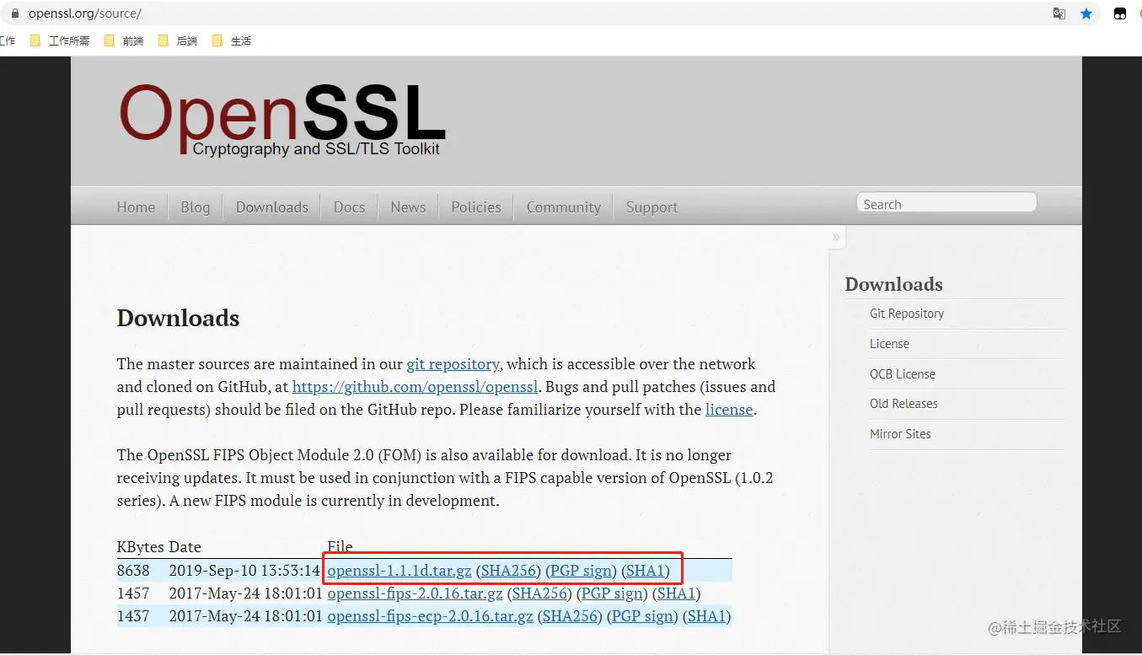Open SHA1 link for openssl-fips-ecp-2.0.16.tar.gz
Screen dimensions: 1142x655
pos(707,616)
